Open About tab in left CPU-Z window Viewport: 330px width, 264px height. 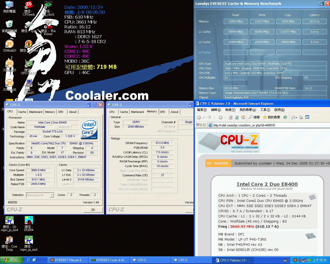click(x=73, y=112)
